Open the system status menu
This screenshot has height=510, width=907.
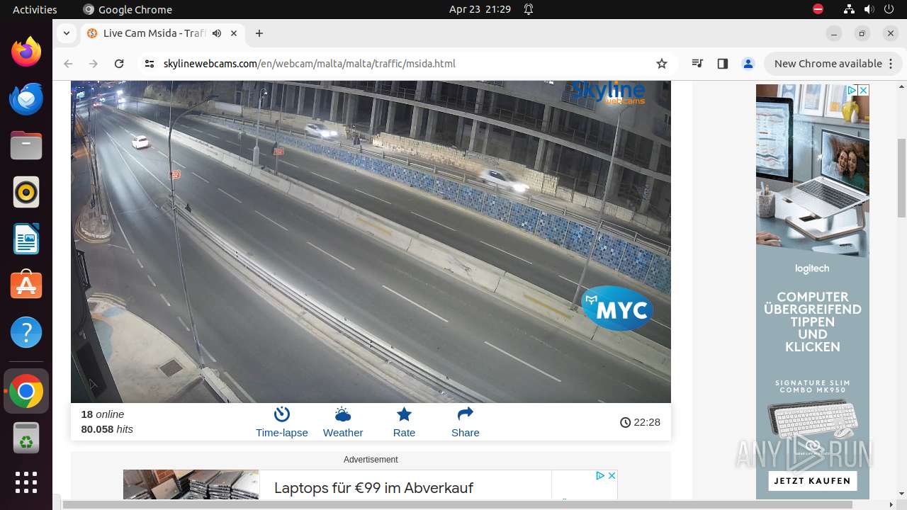point(869,9)
